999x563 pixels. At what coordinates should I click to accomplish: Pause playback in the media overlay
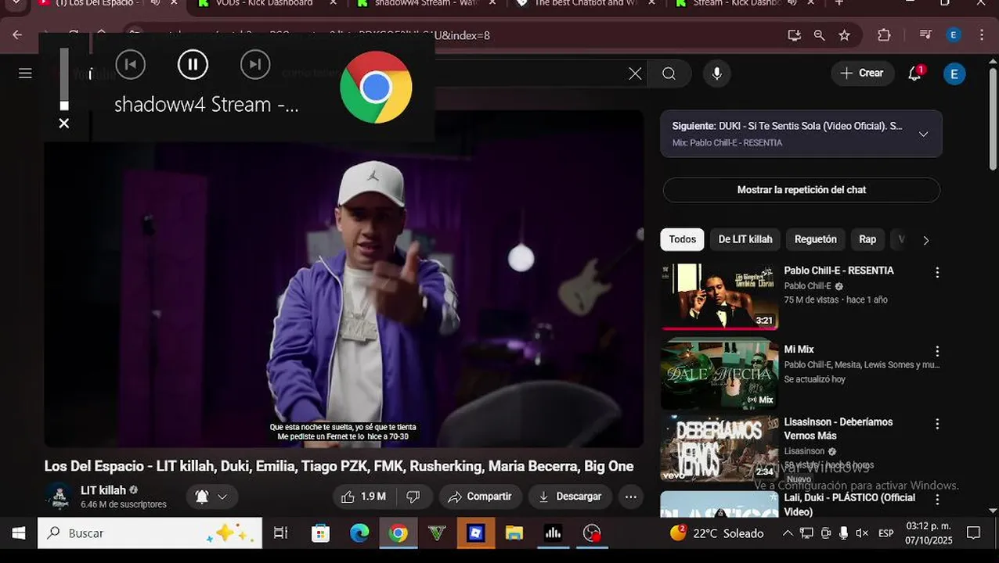(193, 64)
